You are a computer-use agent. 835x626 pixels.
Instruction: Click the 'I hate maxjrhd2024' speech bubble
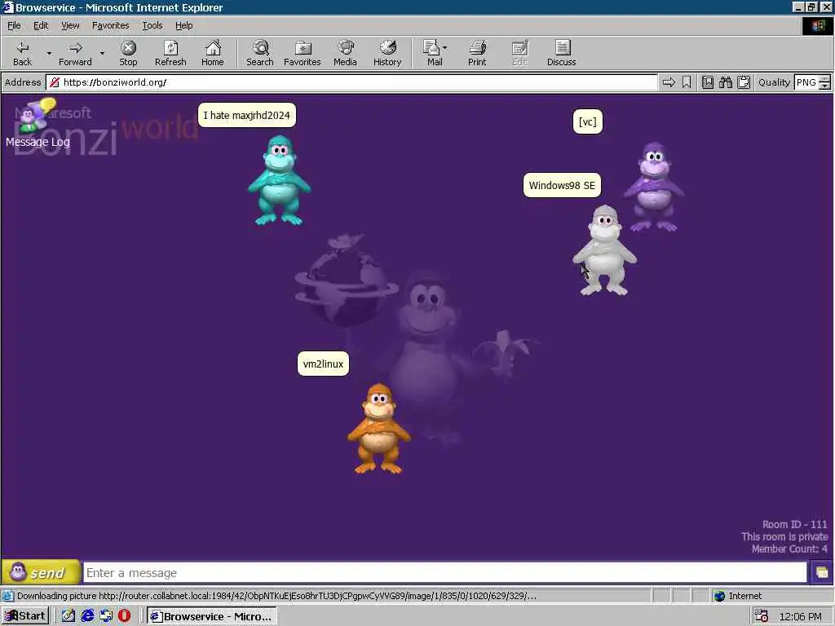click(246, 115)
